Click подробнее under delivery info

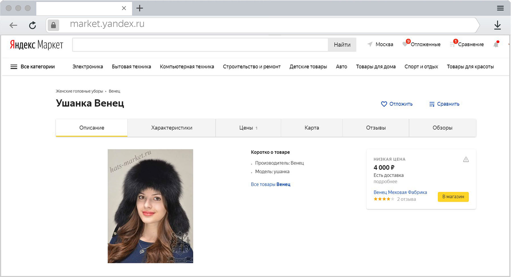click(385, 181)
